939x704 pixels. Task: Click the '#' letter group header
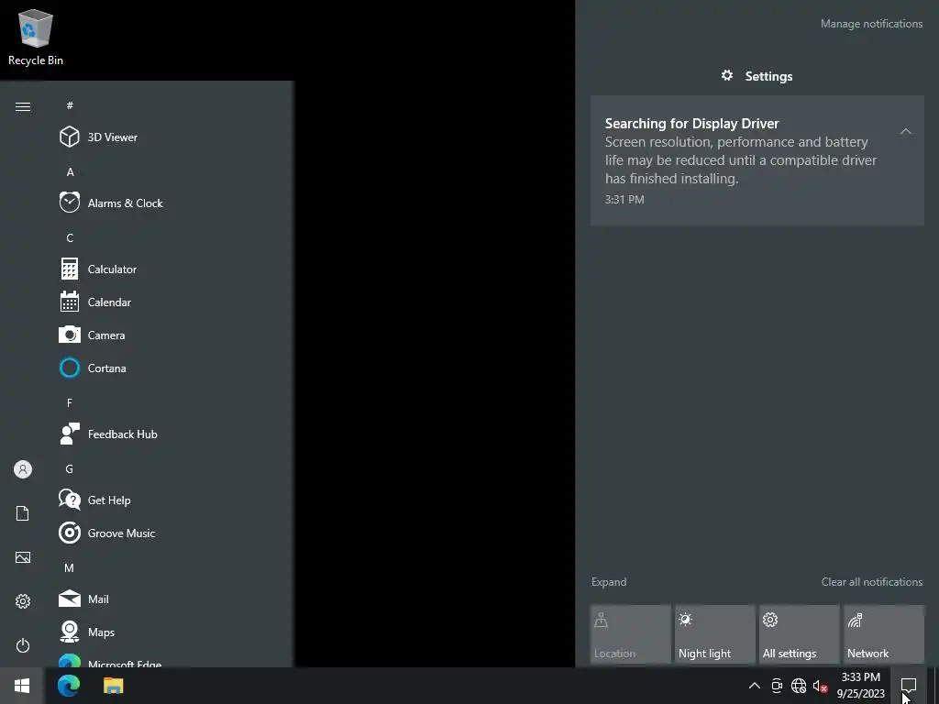pos(70,105)
